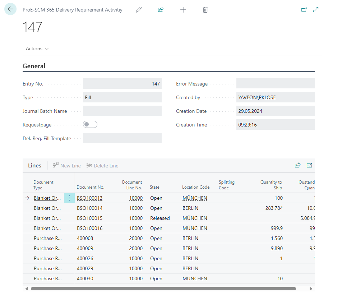Click the horizontal scrollbar thumb

tap(163, 289)
